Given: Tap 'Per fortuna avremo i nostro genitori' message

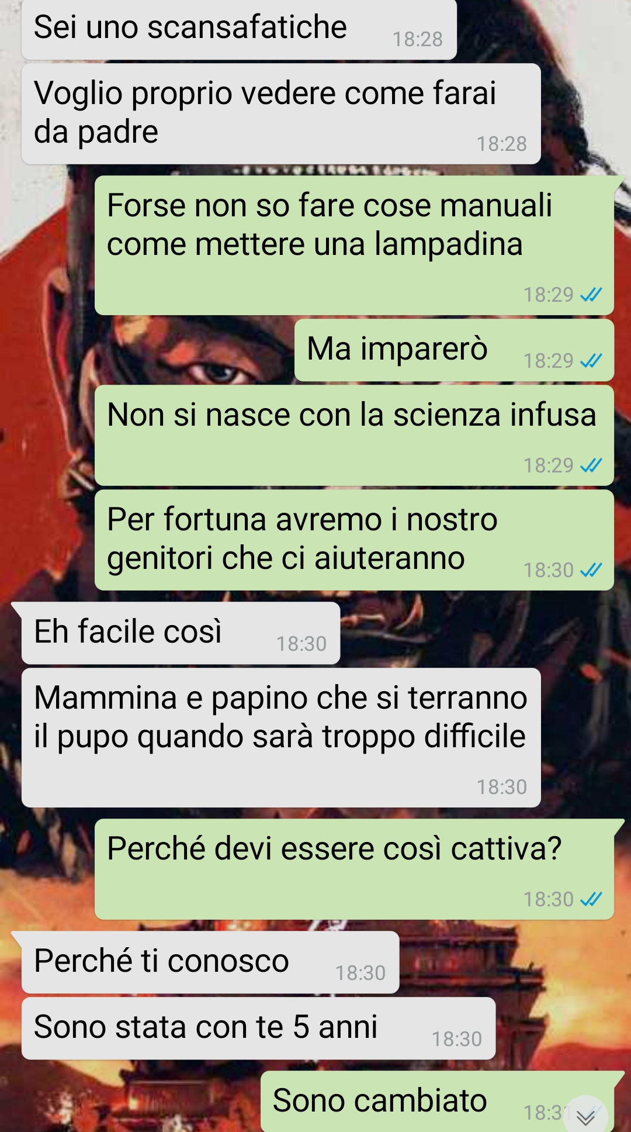Looking at the screenshot, I should 354,540.
